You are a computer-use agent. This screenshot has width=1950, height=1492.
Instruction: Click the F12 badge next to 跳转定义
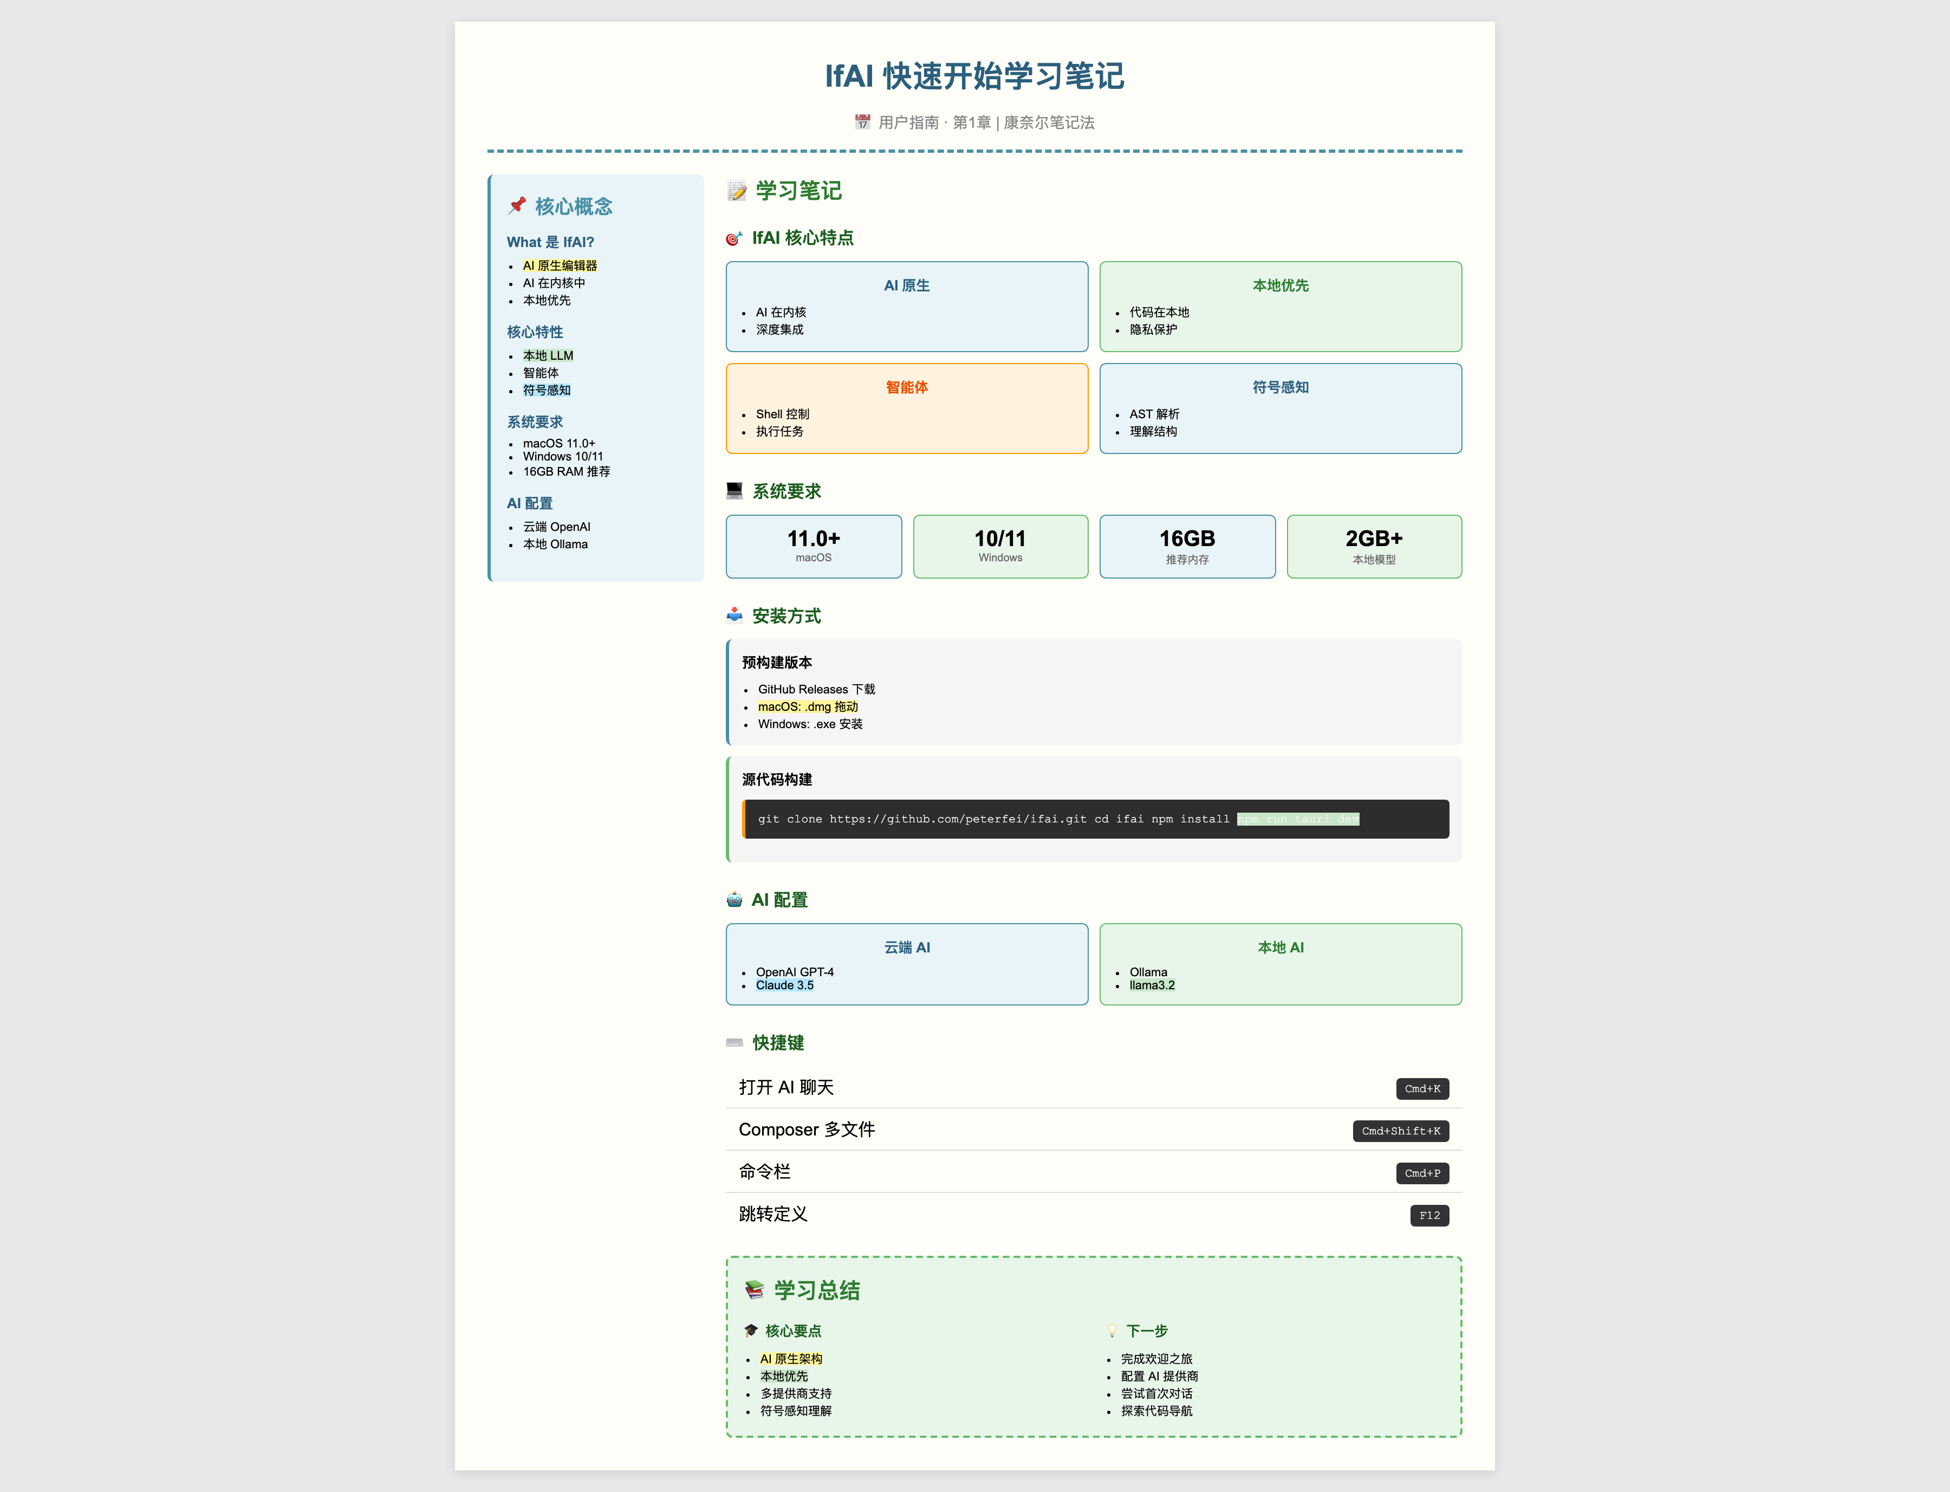[1429, 1215]
